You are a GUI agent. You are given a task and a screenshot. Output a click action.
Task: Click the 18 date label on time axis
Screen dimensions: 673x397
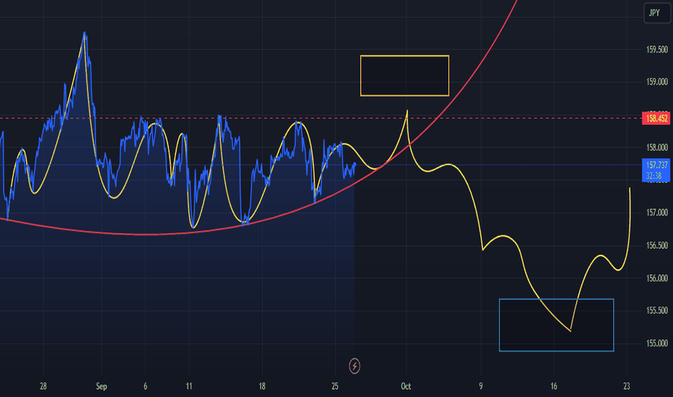(262, 386)
